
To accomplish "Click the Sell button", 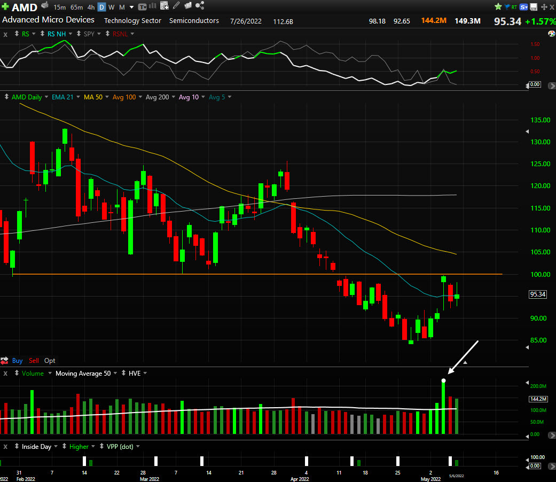I will 34,361.
